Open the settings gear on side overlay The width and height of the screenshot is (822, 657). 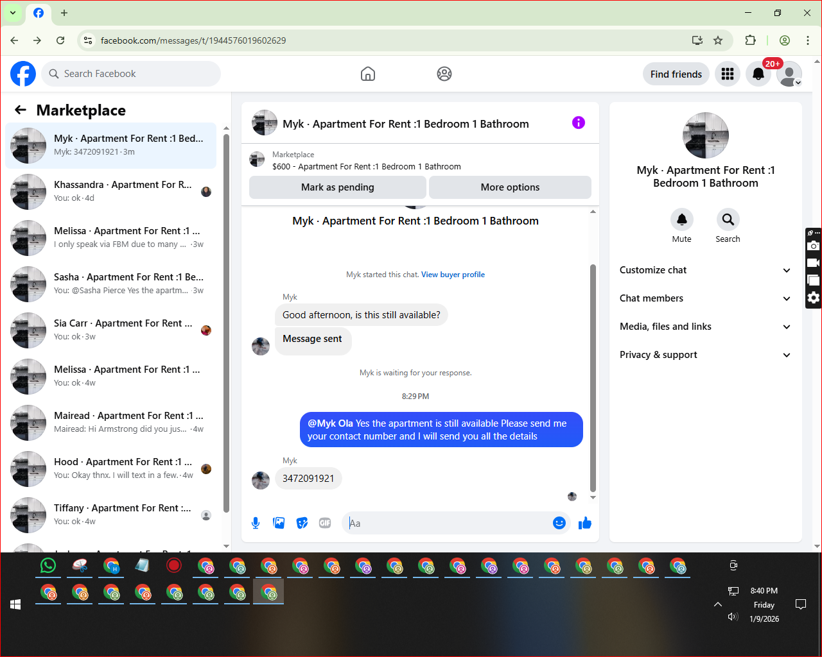click(814, 298)
